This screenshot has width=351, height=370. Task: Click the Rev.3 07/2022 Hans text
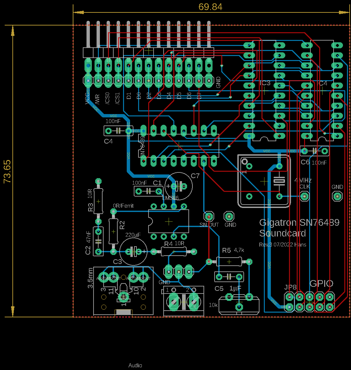pos(283,245)
